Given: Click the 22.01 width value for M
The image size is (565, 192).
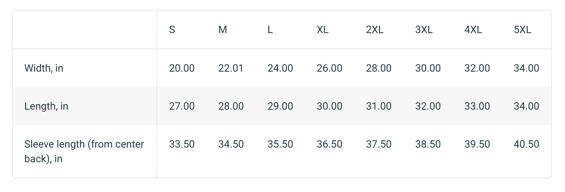Looking at the screenshot, I should (x=231, y=68).
